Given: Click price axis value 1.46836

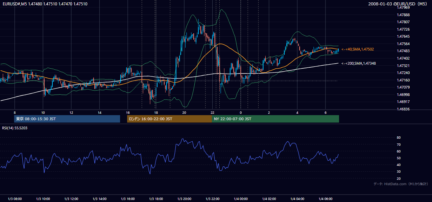Looking at the screenshot, I should [x=404, y=109].
